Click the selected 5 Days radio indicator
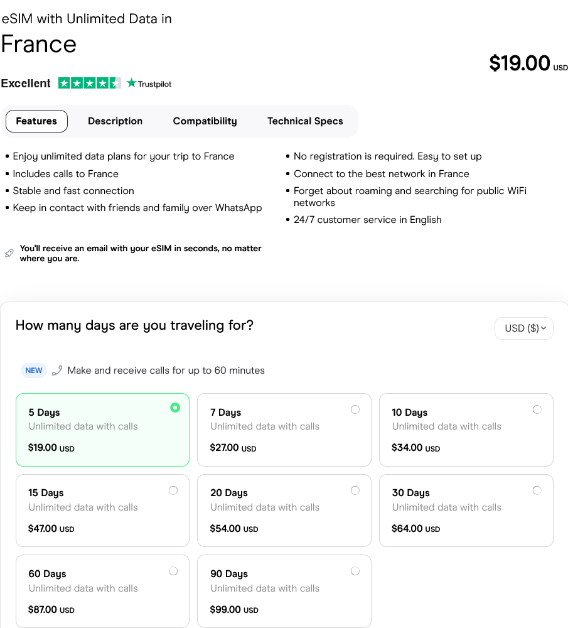 175,408
